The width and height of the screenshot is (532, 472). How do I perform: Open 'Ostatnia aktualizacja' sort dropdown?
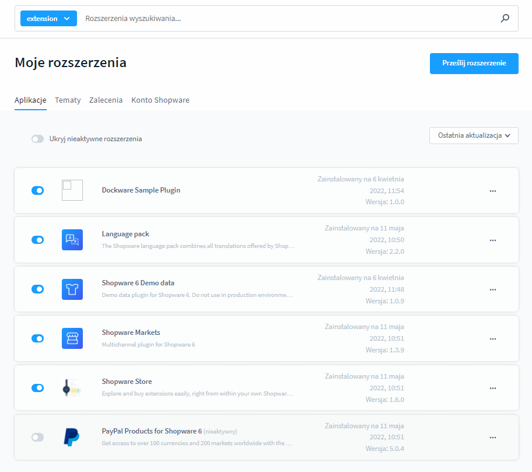point(474,135)
